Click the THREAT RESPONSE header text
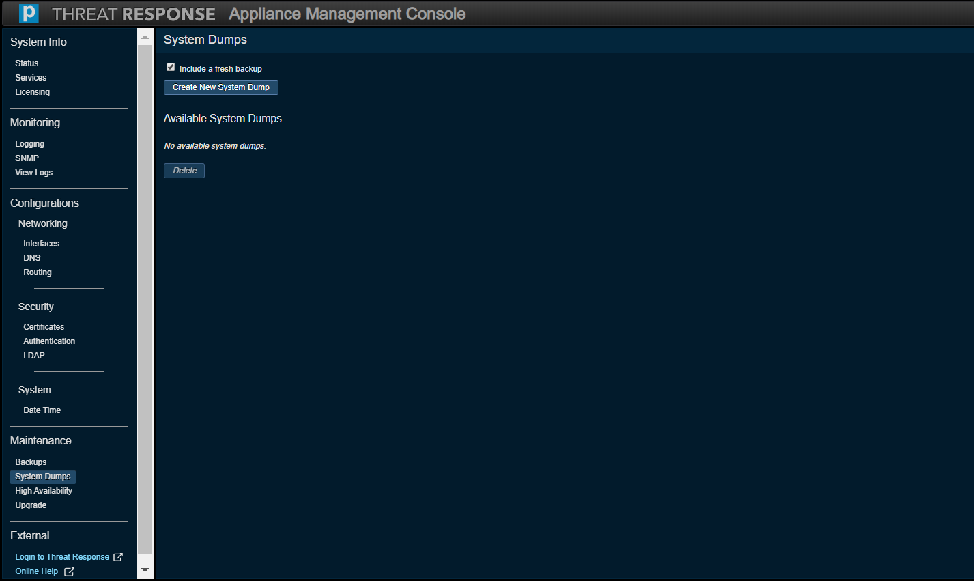 pos(134,14)
